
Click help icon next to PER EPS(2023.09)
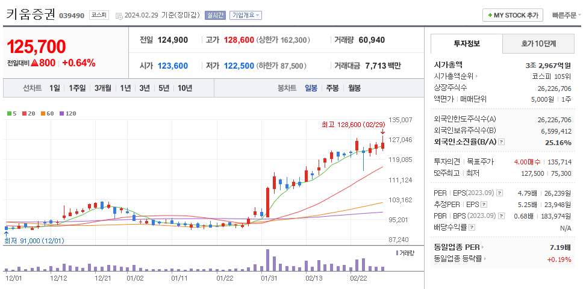tap(500, 193)
